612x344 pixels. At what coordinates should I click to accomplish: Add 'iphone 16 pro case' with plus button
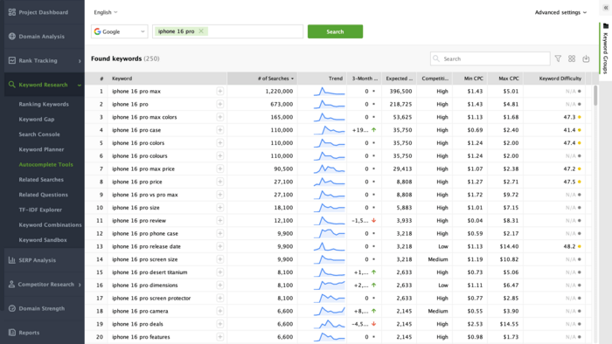[x=220, y=130]
